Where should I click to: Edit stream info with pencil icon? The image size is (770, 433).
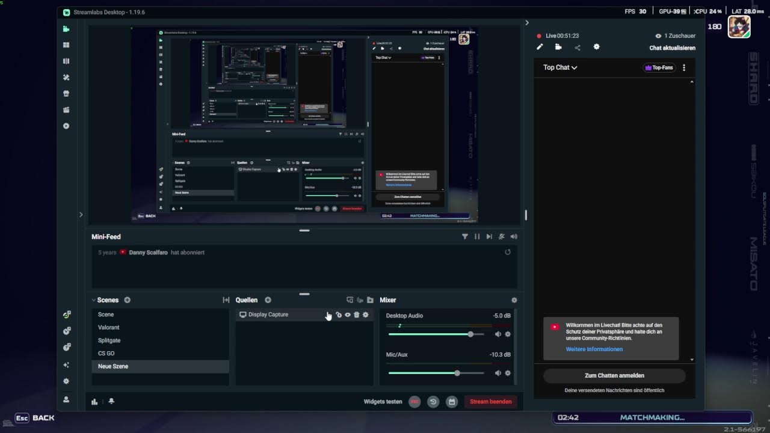coord(540,47)
